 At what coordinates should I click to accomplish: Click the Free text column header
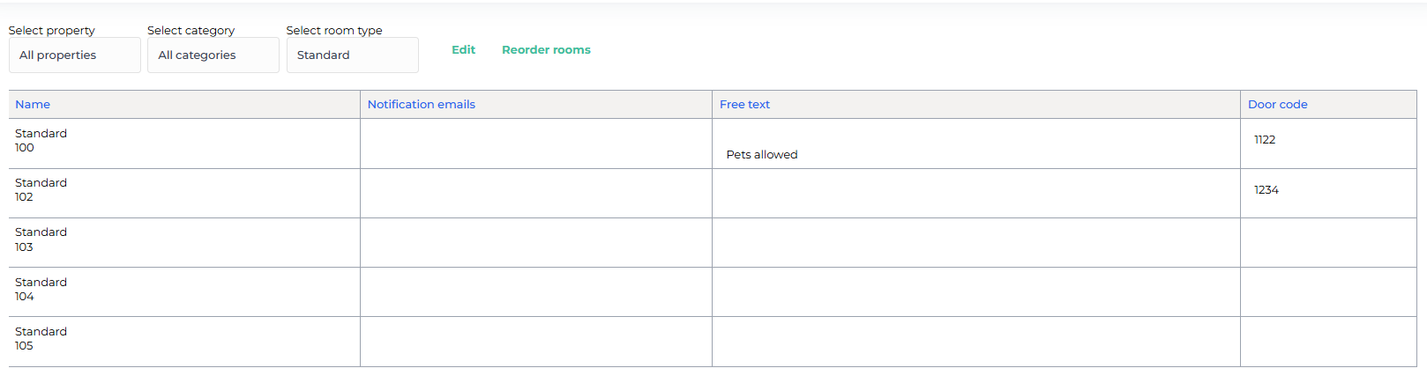744,104
